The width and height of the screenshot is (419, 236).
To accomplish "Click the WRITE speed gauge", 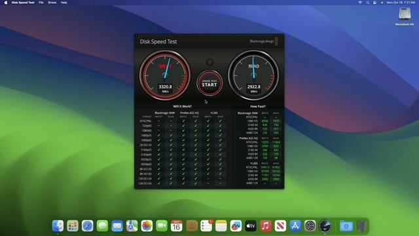I will [165, 75].
